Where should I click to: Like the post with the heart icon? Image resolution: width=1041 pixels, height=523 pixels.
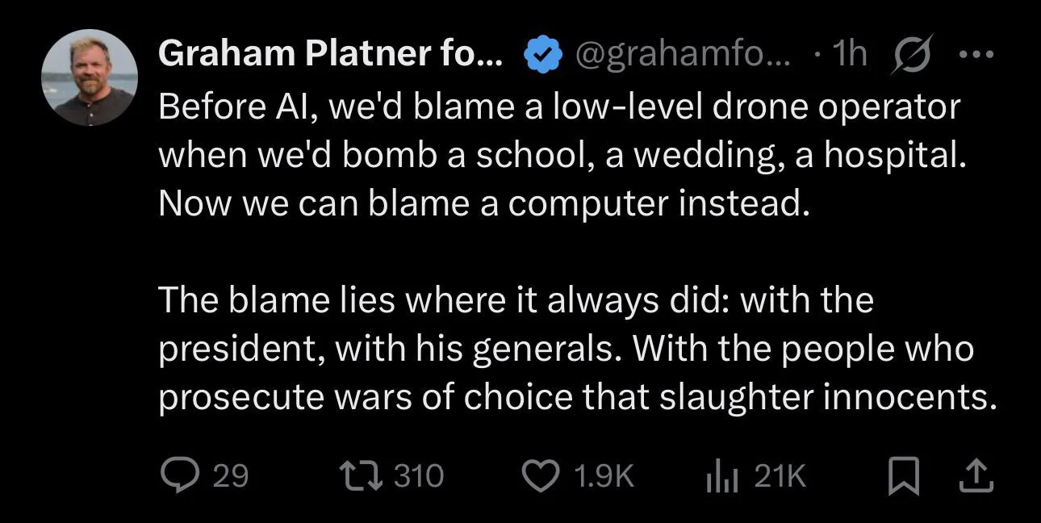[543, 476]
